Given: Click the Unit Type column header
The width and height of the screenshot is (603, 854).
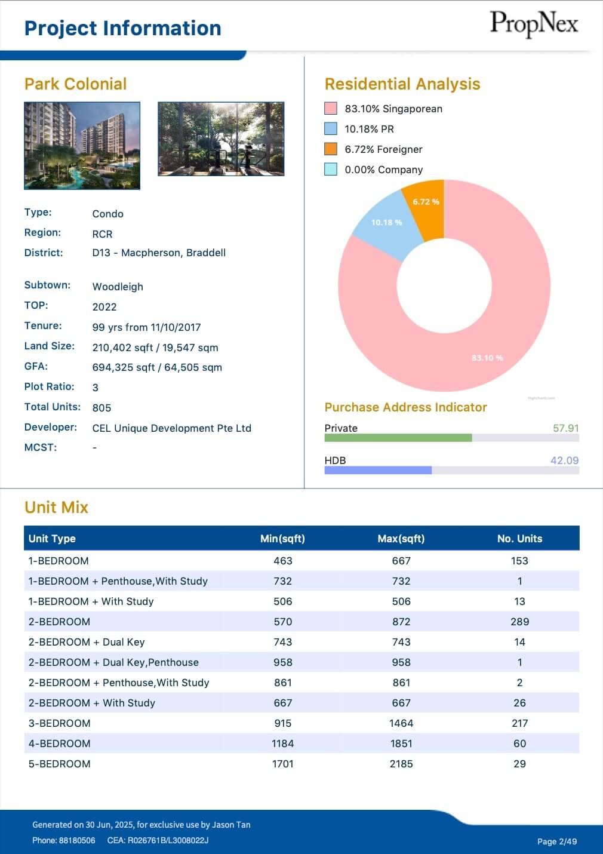Looking at the screenshot, I should tap(52, 539).
